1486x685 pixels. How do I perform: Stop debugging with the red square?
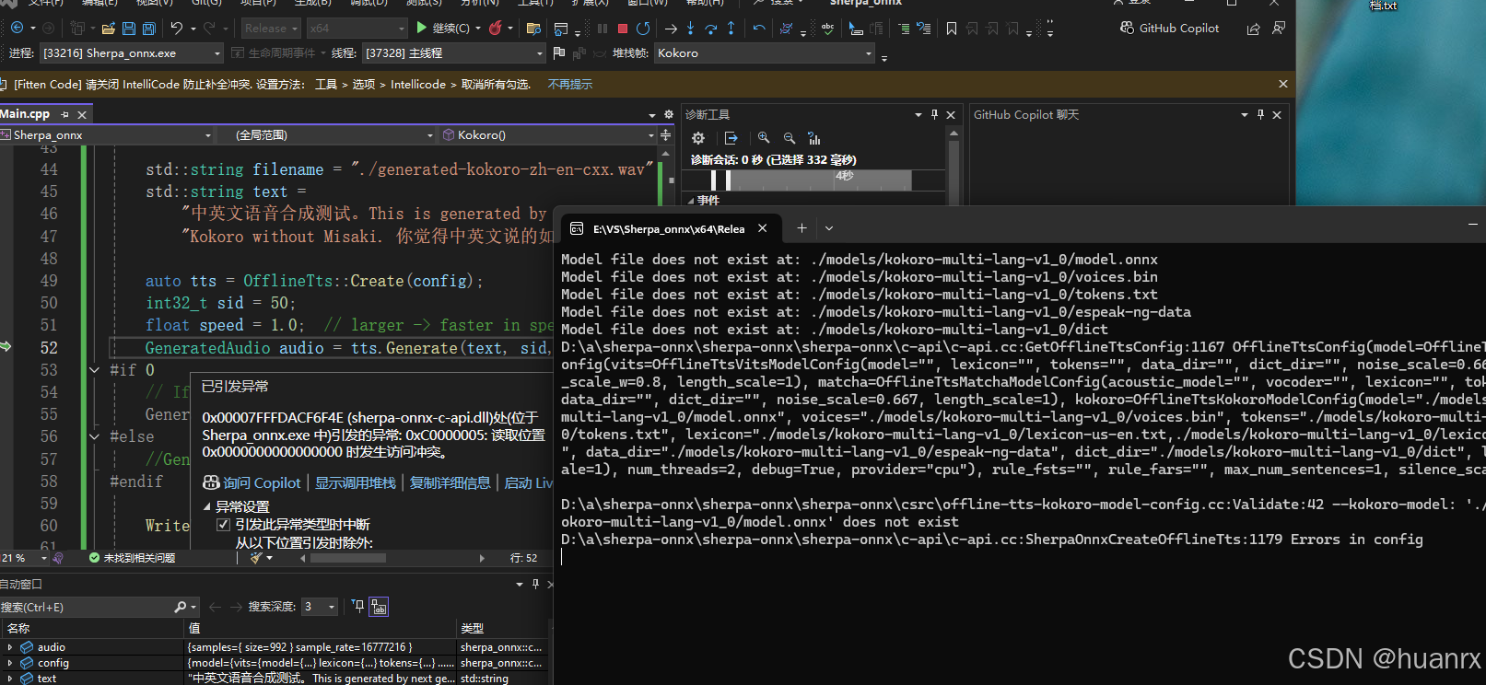pyautogui.click(x=623, y=29)
